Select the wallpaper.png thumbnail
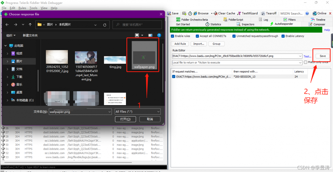The width and height of the screenshot is (333, 172). pyautogui.click(x=144, y=54)
